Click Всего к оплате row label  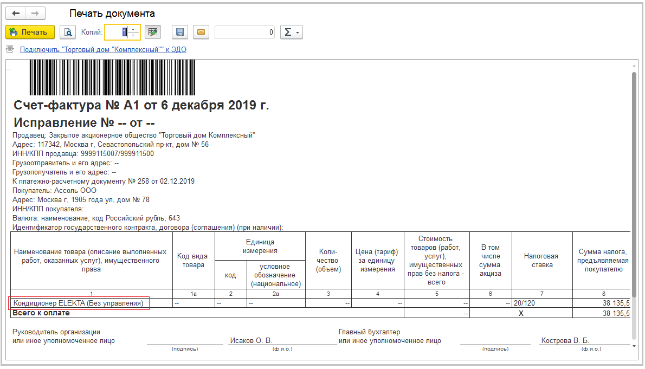(41, 313)
